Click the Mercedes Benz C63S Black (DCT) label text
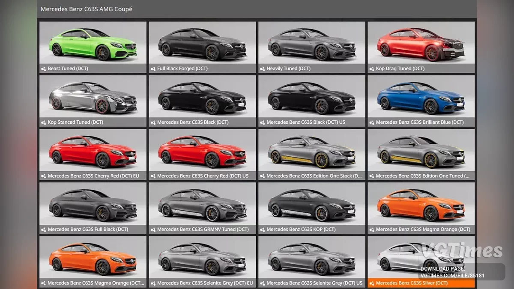Screen dimensions: 514x289 193,122
